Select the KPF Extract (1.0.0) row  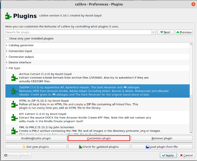(x=97, y=118)
